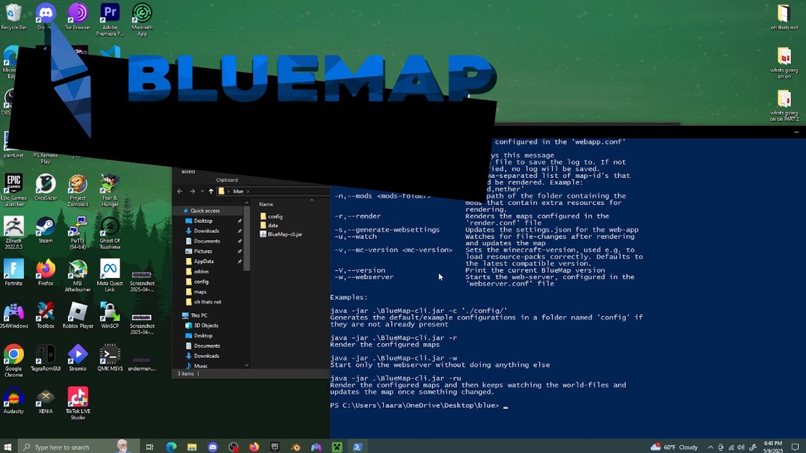The width and height of the screenshot is (806, 453).
Task: Open the notification center icon
Action: (x=795, y=447)
